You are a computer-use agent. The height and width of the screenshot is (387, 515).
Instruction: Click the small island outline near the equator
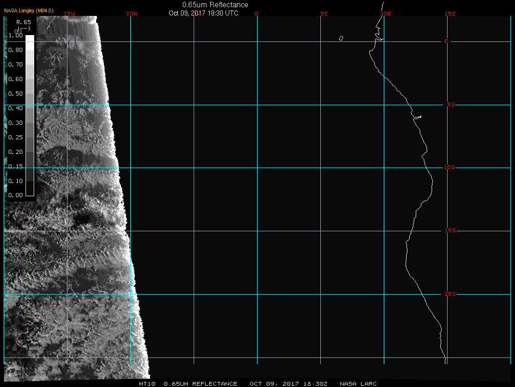tap(341, 38)
